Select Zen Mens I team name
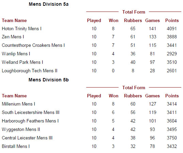Viewport: 183px width, 153px height. click(x=13, y=37)
